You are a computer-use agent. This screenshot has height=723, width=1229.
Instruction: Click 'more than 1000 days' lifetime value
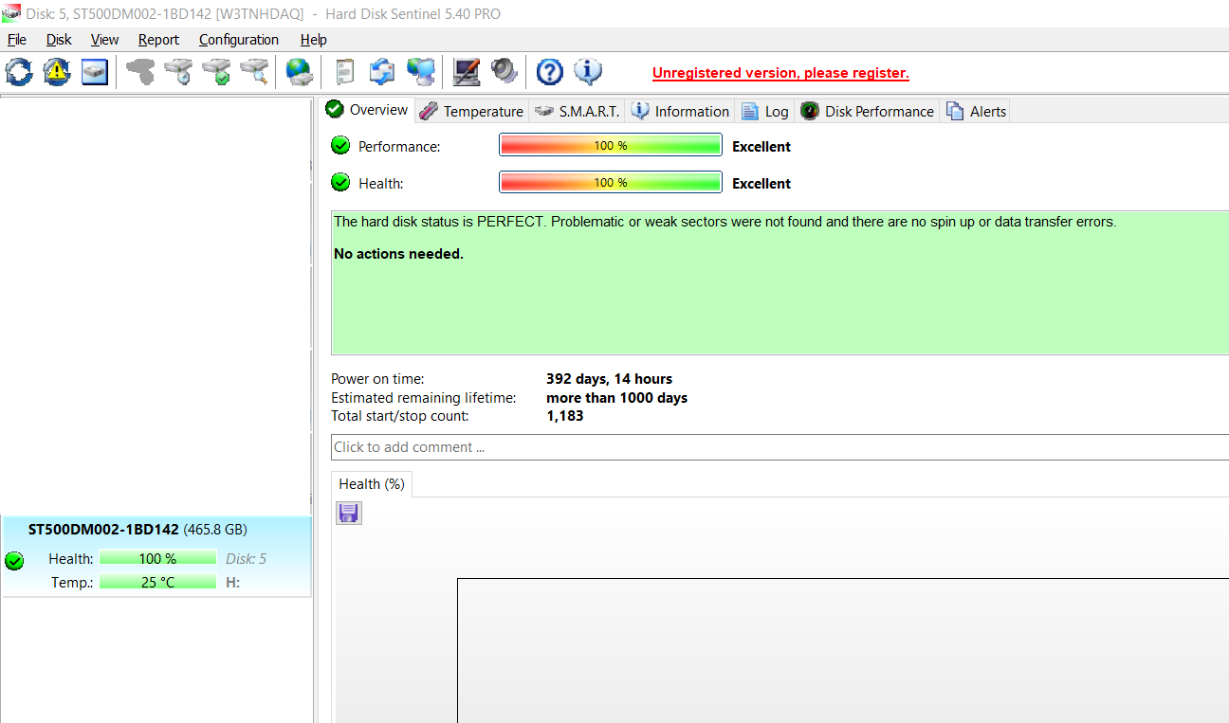(616, 398)
